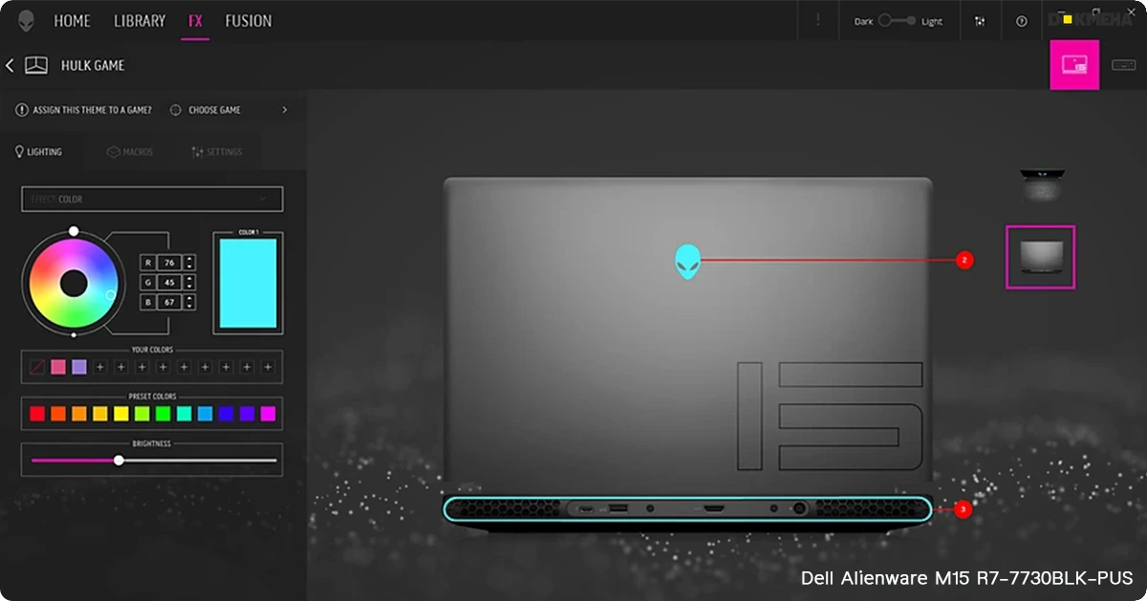
Task: Add a color using the plus slot after the lavender swatch
Action: [100, 367]
